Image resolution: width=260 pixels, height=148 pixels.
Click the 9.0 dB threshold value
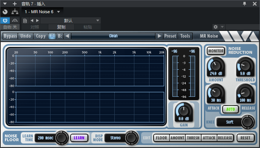coord(245,74)
